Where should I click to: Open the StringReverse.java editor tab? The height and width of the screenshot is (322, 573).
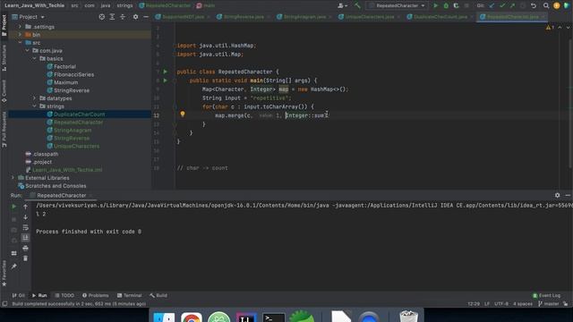(x=243, y=17)
